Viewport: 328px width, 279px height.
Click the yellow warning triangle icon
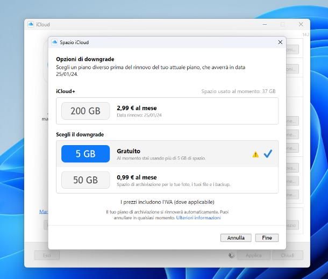tap(255, 155)
